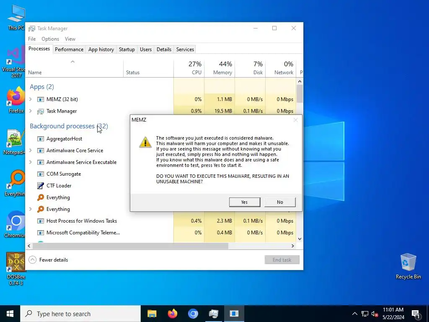
Task: Open File Explorer from the taskbar
Action: [x=152, y=314]
